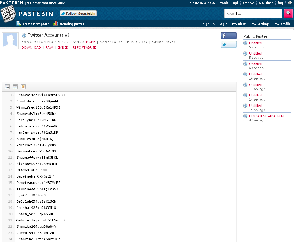Focus the search input field
294x242 pixels.
(253, 13)
